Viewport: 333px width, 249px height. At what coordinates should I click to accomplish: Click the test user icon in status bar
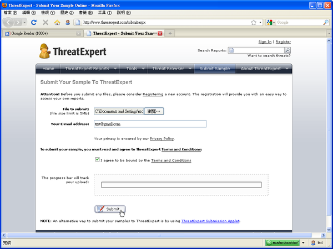pyautogui.click(x=313, y=243)
